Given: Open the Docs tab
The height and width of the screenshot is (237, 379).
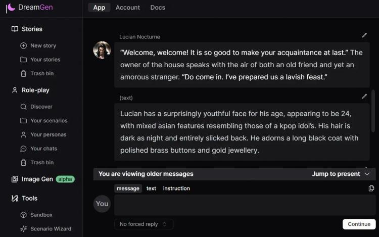Looking at the screenshot, I should [158, 8].
